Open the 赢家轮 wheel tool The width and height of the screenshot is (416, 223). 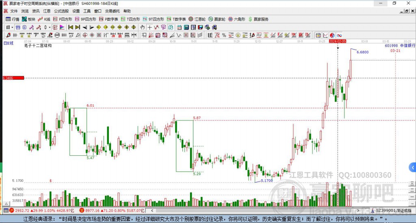coord(217,19)
